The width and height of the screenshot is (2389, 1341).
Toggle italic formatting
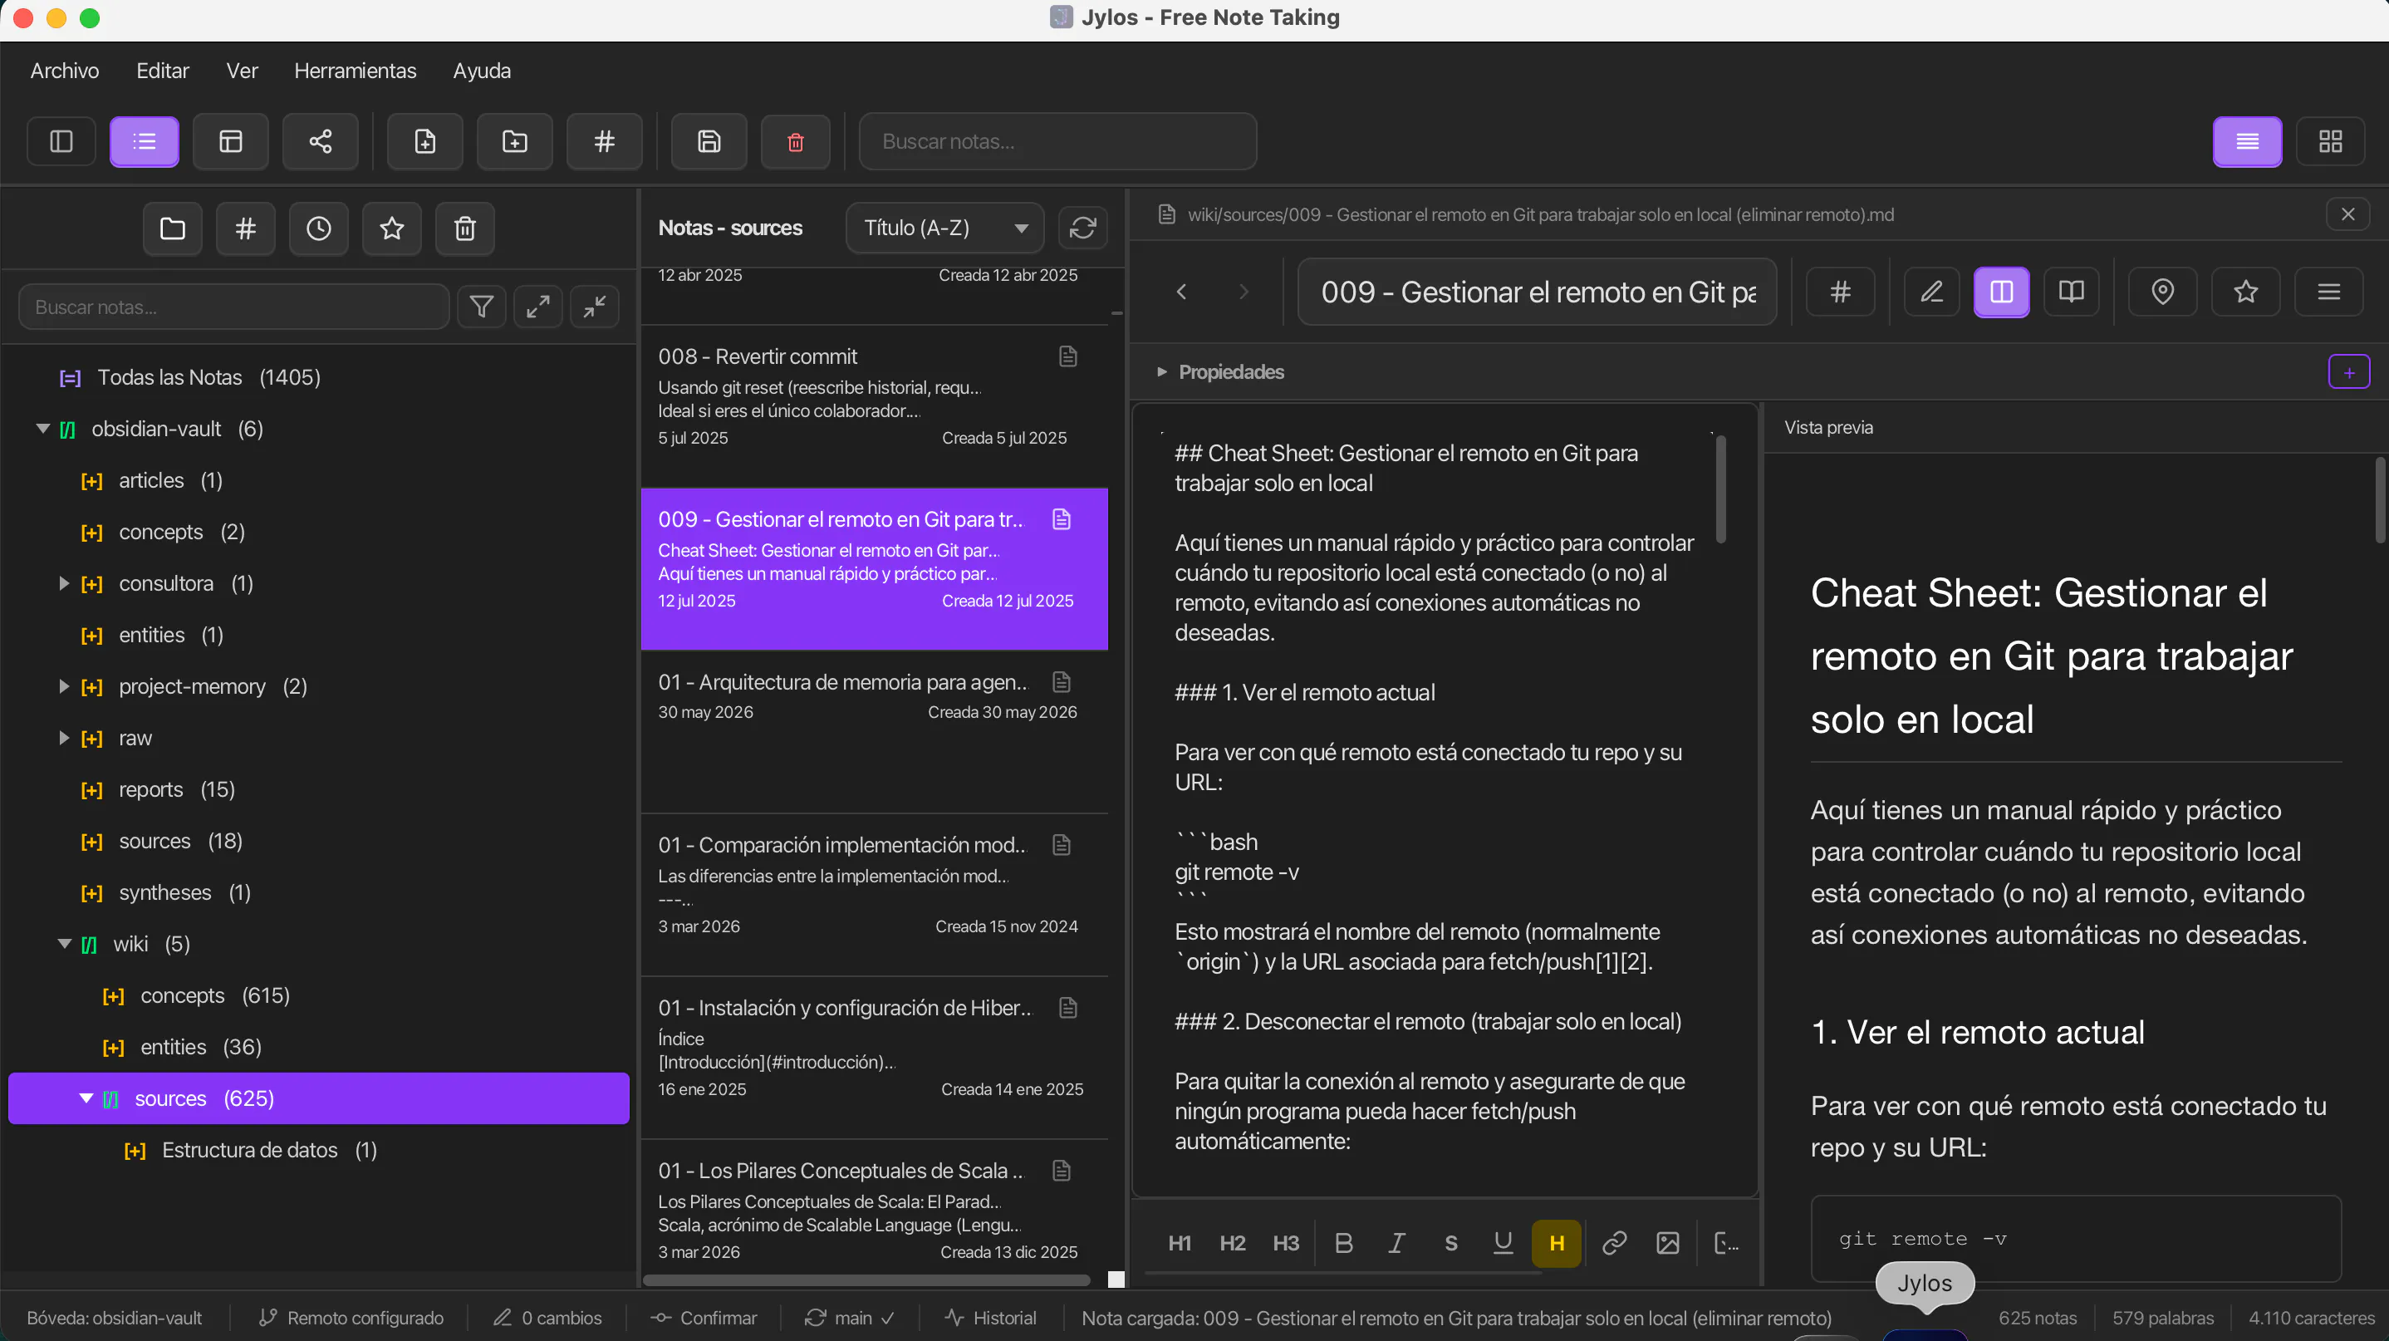click(x=1396, y=1244)
